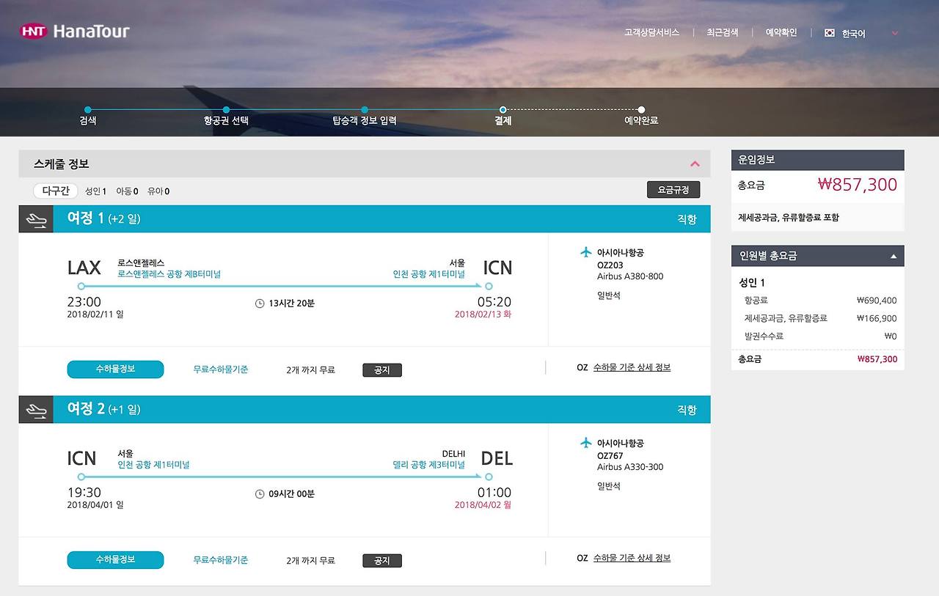Click the Korean flag language icon
Screen dimensions: 939x596
tap(830, 33)
